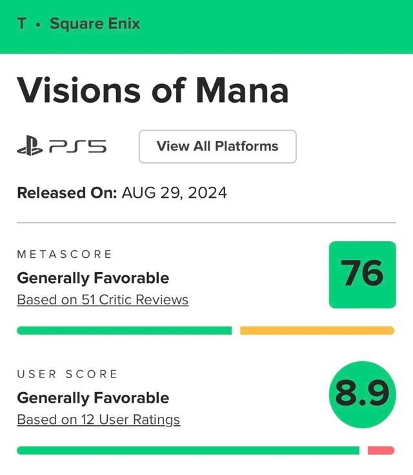413x475 pixels.
Task: Click the 8.9 user score circle
Action: point(362,394)
